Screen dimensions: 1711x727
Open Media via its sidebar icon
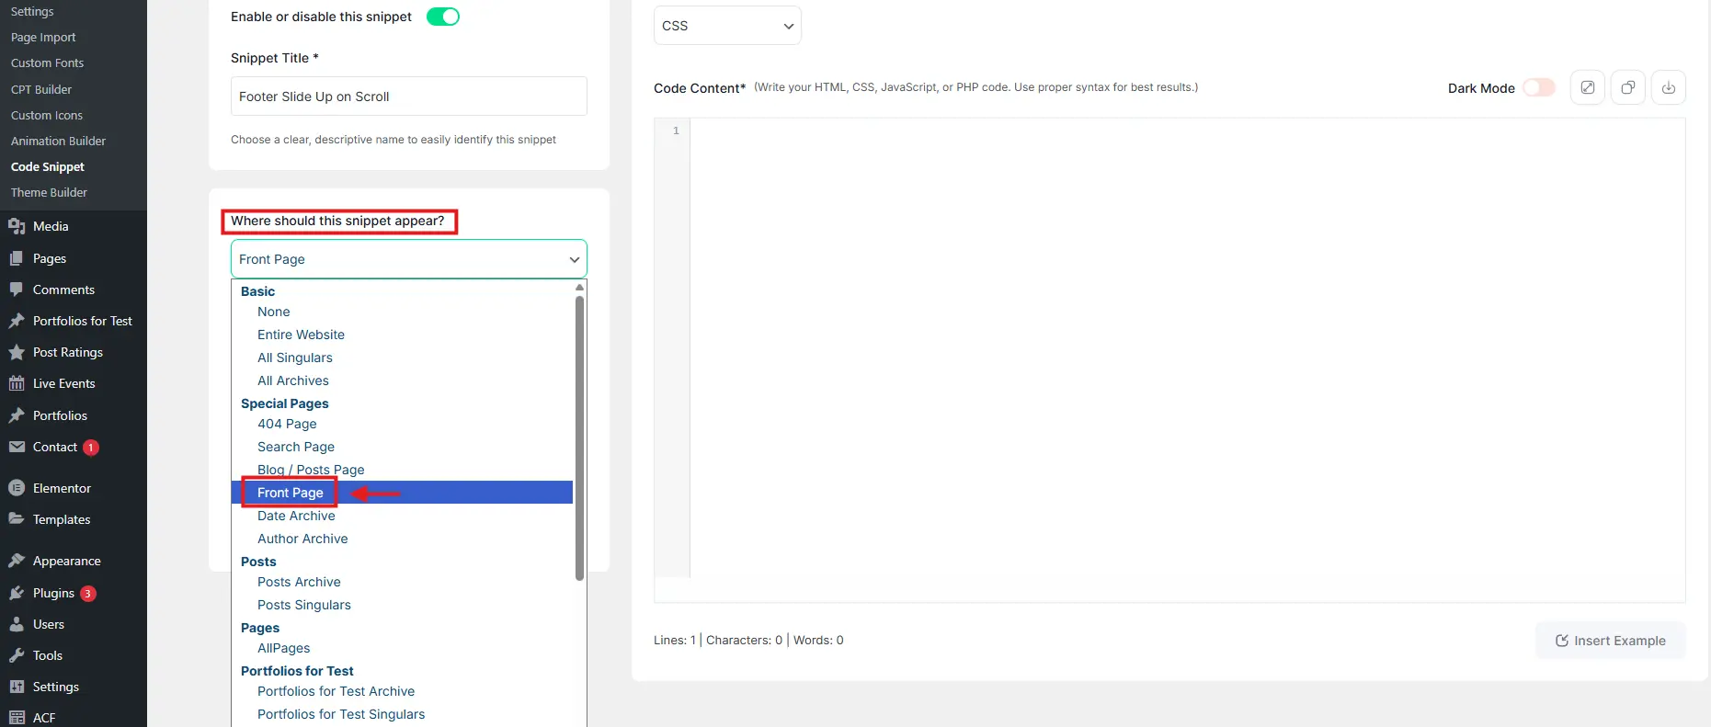click(17, 226)
